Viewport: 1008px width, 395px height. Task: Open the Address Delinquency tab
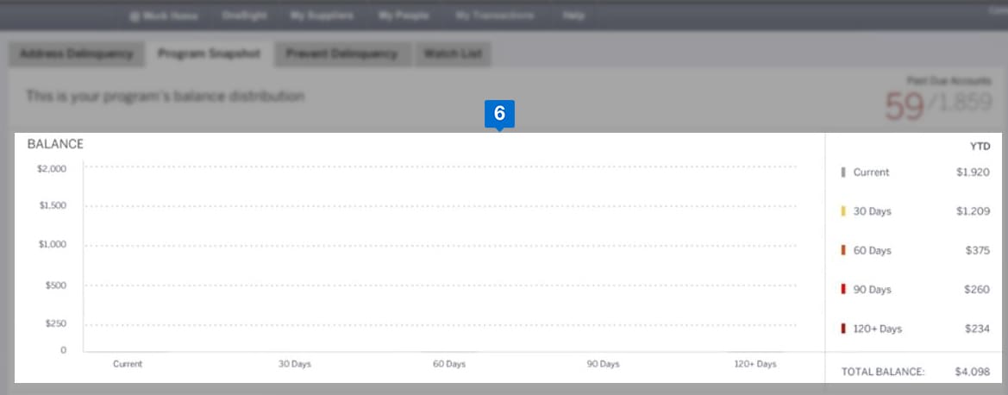coord(77,53)
